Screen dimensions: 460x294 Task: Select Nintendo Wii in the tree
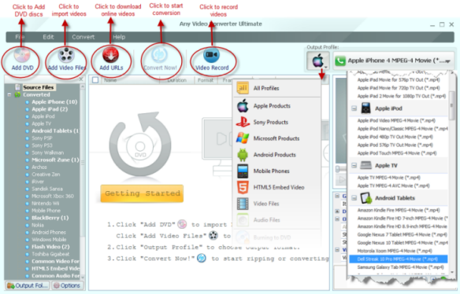45,204
